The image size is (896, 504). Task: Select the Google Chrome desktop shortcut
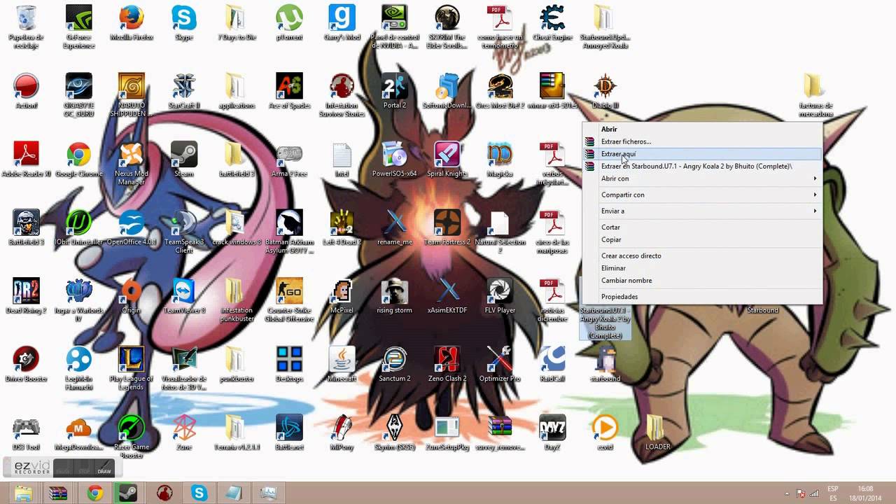tap(78, 160)
